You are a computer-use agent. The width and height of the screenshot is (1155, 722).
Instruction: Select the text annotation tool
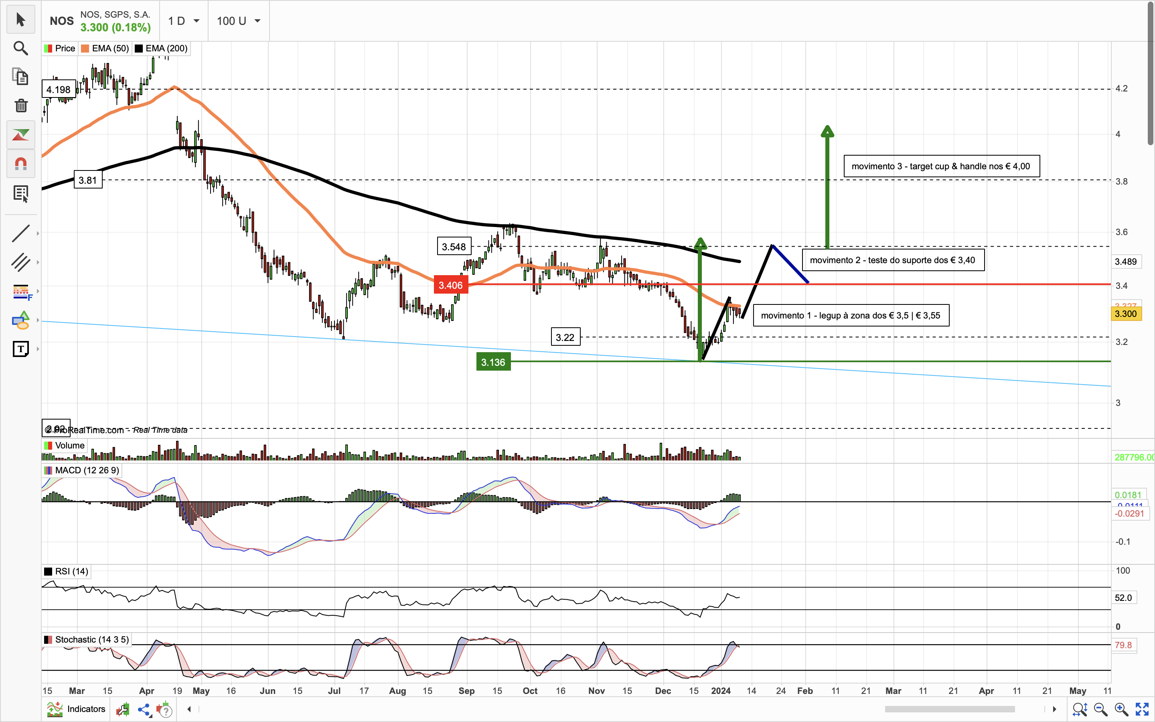click(20, 349)
